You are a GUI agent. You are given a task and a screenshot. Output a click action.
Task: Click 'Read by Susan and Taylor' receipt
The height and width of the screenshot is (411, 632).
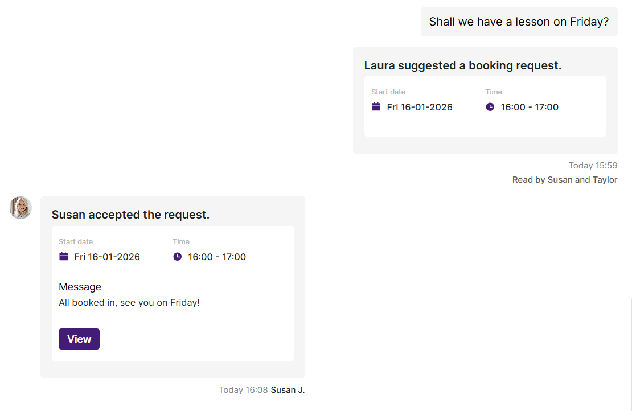564,179
